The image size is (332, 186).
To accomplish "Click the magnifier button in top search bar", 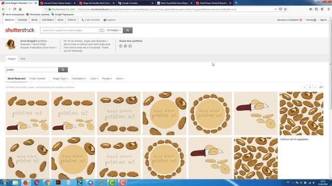I will [128, 30].
